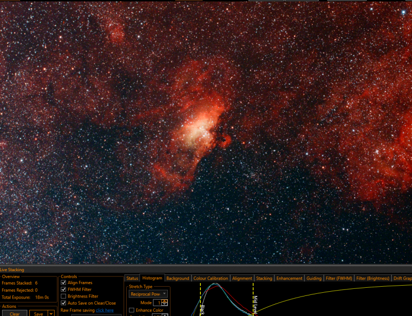This screenshot has width=412, height=316.
Task: Go to the Alignment tab
Action: (x=242, y=278)
